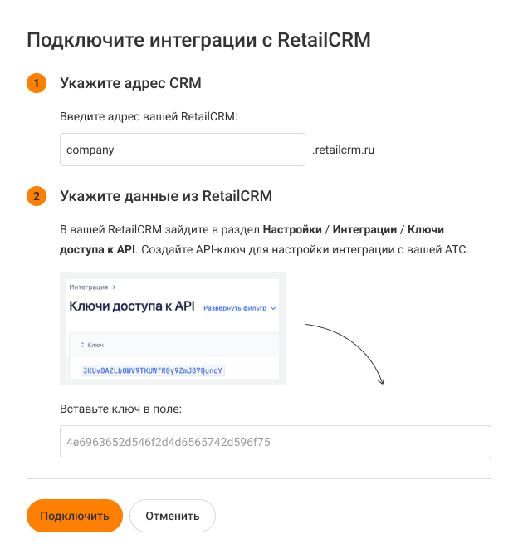Click the orange step 1 badge
The image size is (518, 559).
click(x=37, y=84)
